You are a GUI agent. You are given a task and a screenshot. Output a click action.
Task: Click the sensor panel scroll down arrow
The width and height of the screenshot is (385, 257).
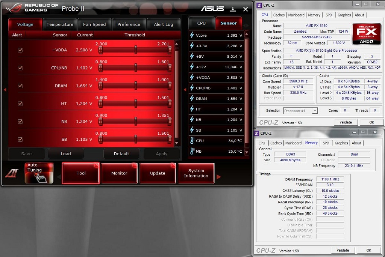[247, 152]
